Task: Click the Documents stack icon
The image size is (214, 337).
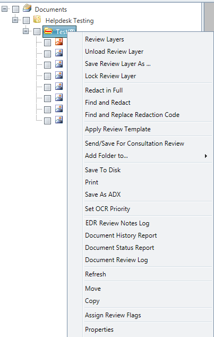Action: coord(27,9)
